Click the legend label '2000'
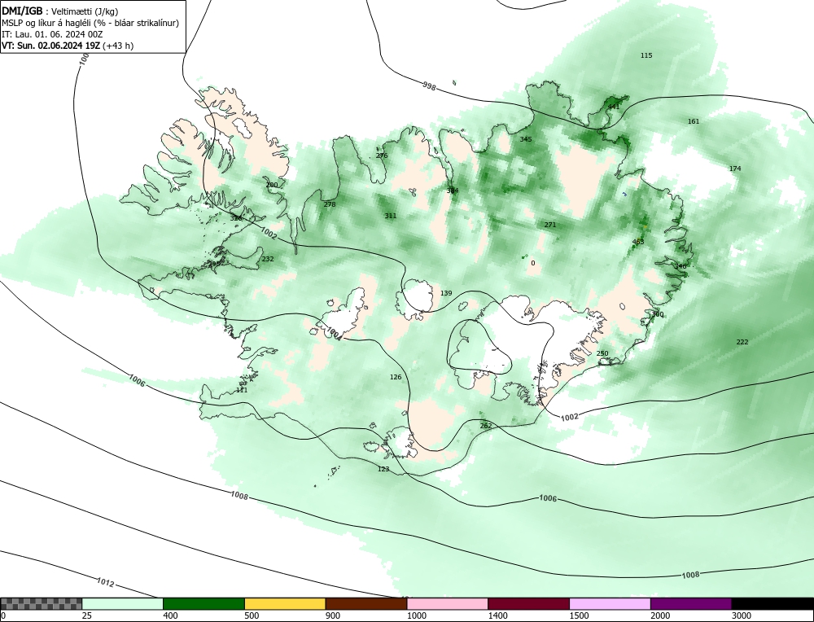The height and width of the screenshot is (622, 814). [x=660, y=615]
